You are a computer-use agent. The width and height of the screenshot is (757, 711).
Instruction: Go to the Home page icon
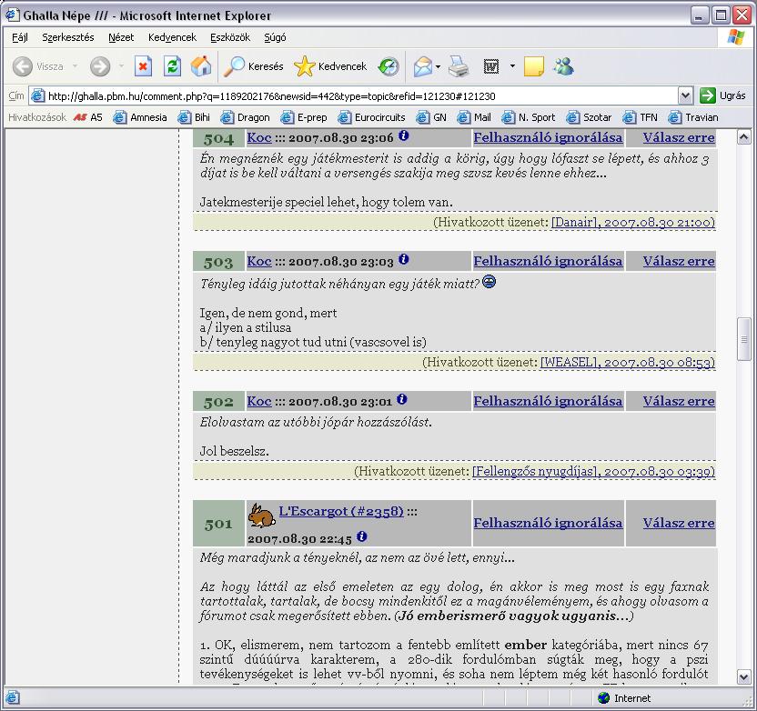pyautogui.click(x=201, y=66)
